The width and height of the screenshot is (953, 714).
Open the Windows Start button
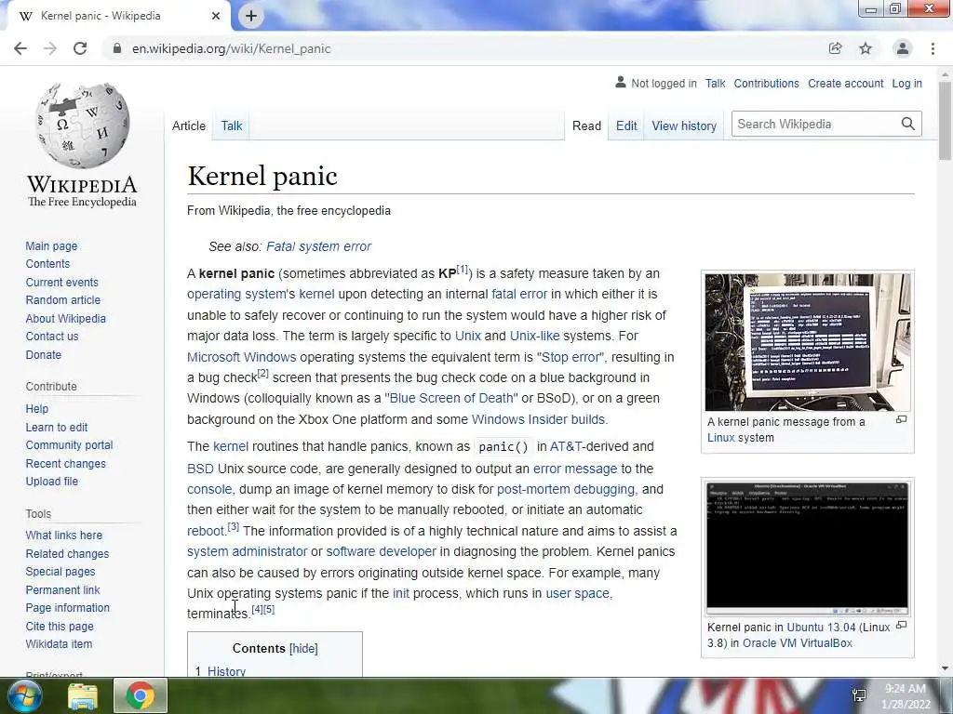coord(25,695)
